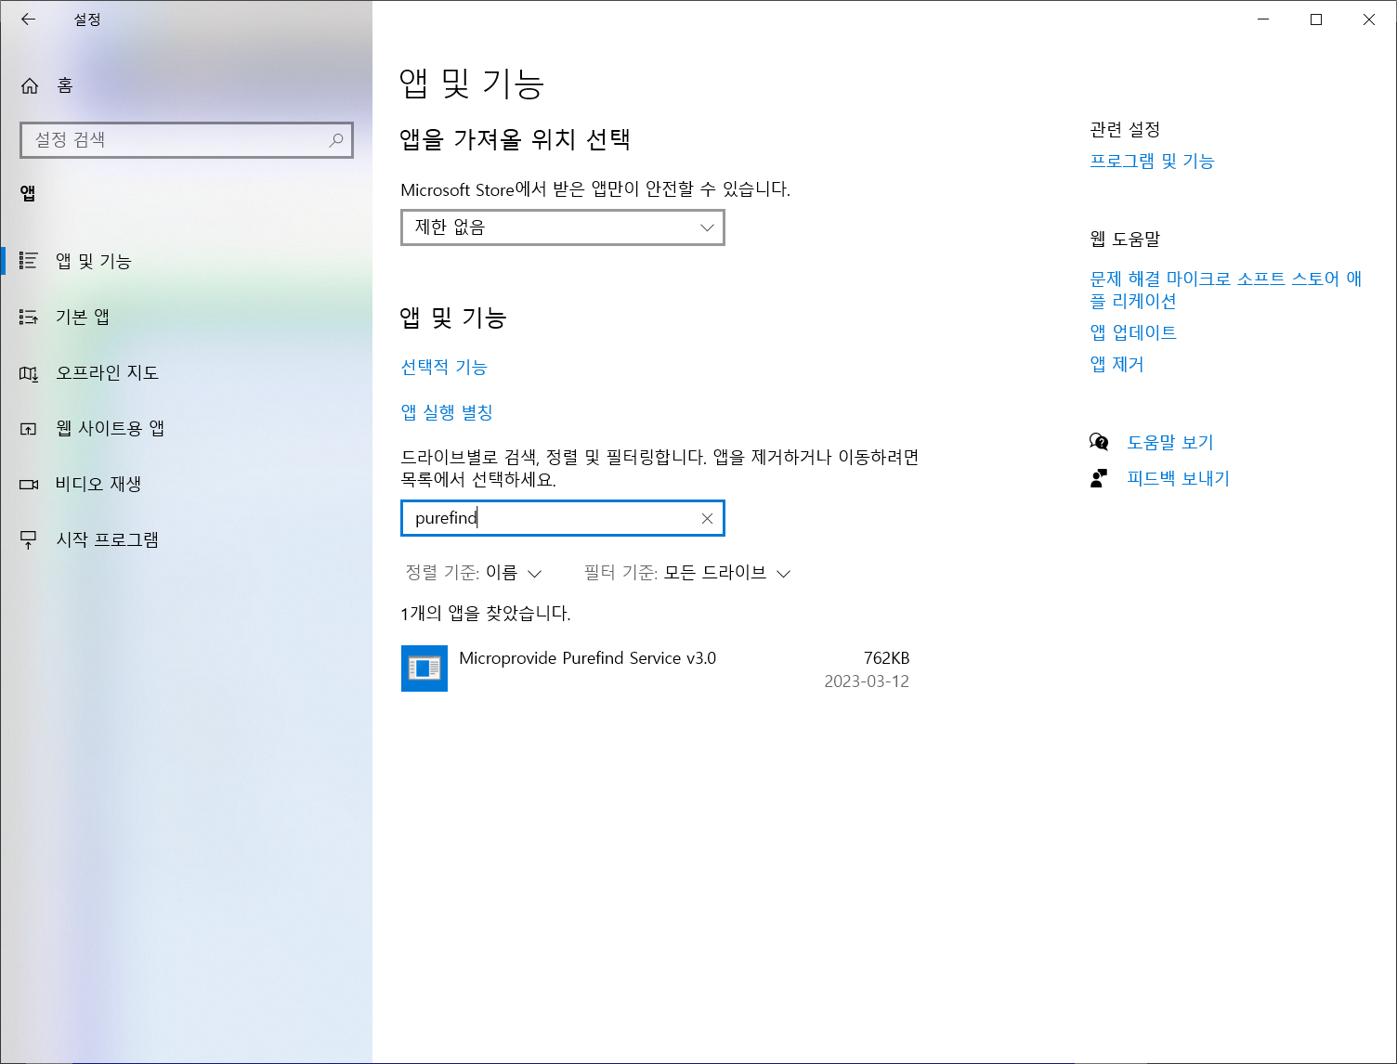Open the 제한 없음 app source dropdown
The height and width of the screenshot is (1064, 1397).
coord(562,227)
